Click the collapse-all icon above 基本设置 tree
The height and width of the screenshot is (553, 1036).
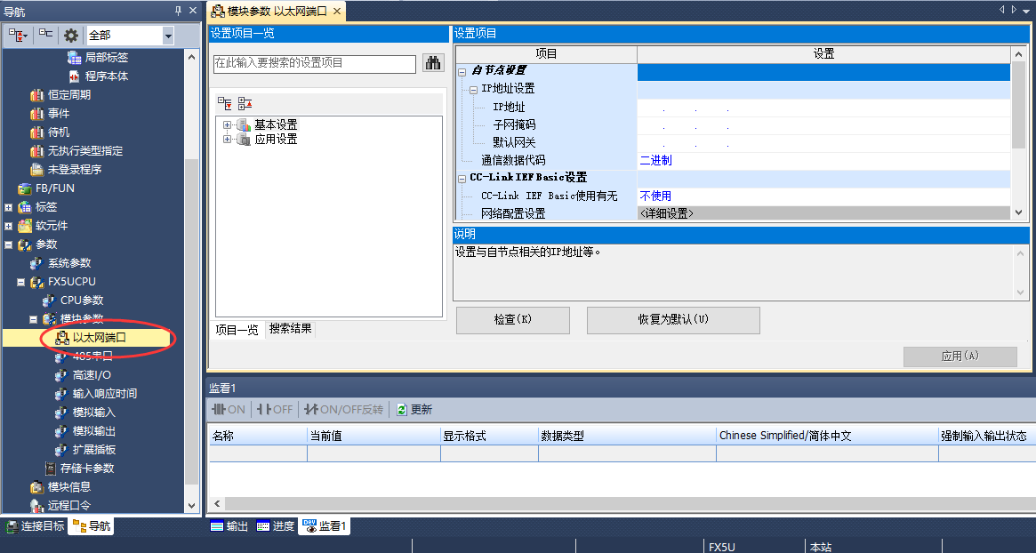(245, 104)
